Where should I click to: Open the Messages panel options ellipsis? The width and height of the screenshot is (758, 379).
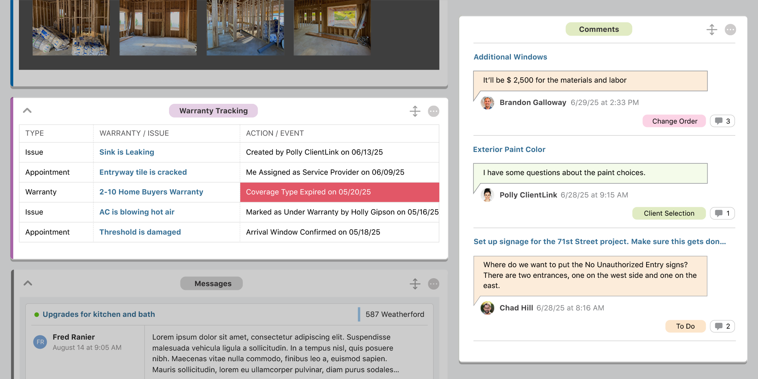click(x=434, y=284)
